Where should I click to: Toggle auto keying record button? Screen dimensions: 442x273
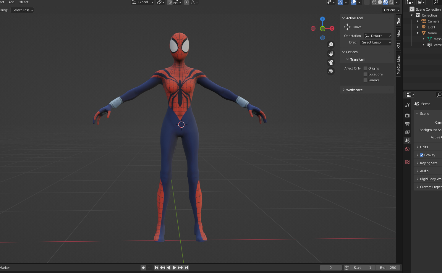coord(143,268)
